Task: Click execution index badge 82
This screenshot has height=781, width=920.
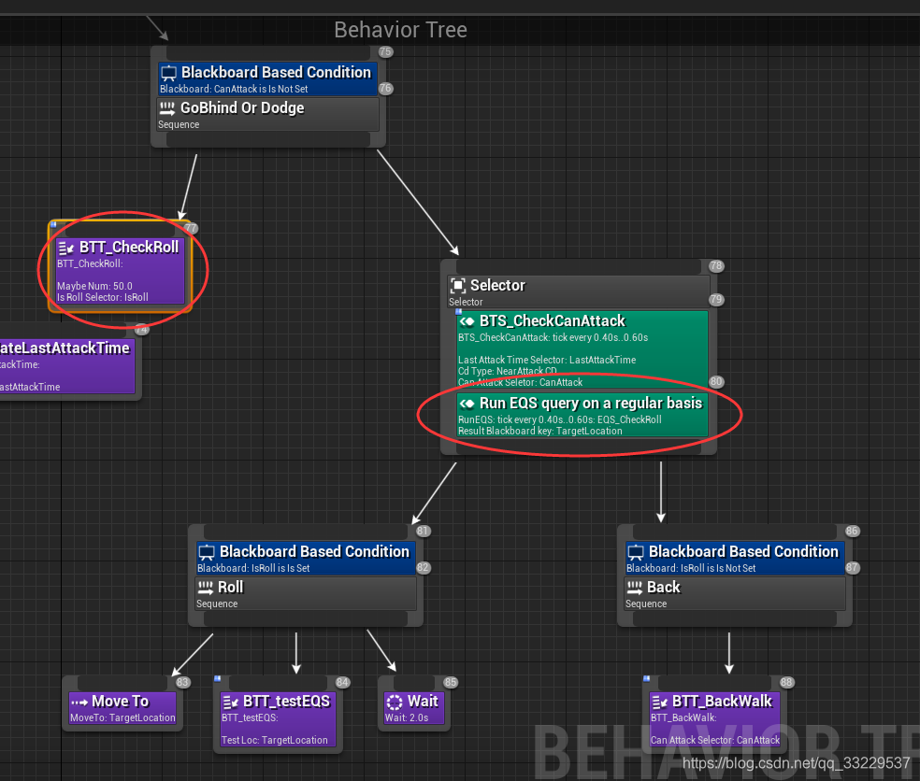Action: coord(423,568)
